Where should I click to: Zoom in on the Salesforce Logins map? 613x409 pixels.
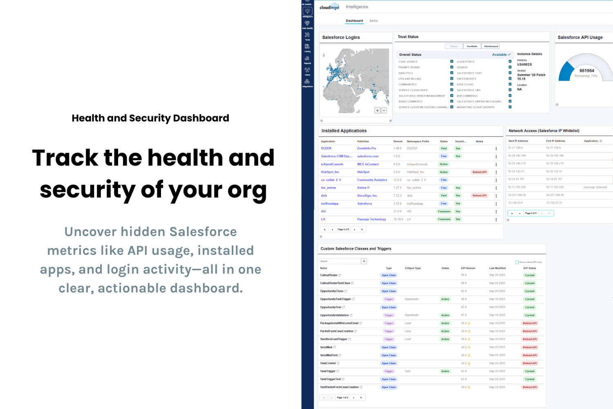point(377,110)
